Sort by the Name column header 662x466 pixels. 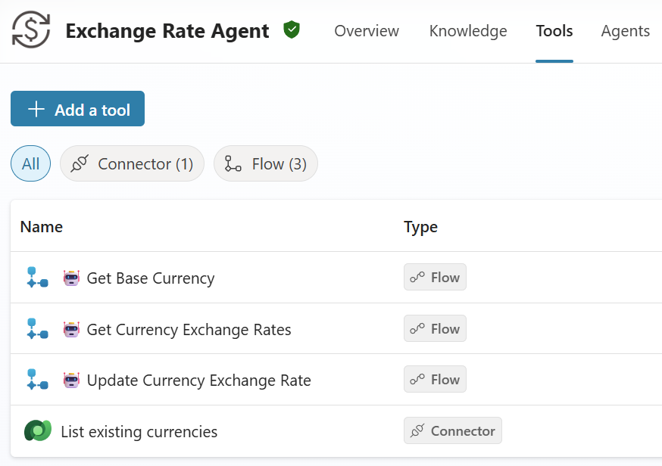coord(42,227)
